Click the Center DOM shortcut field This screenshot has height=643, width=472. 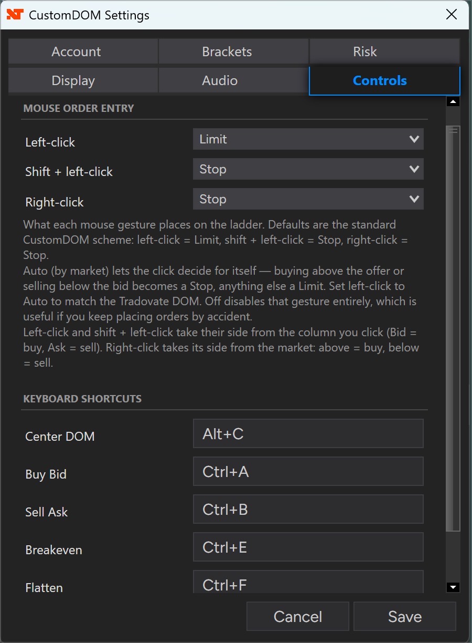[x=308, y=433]
